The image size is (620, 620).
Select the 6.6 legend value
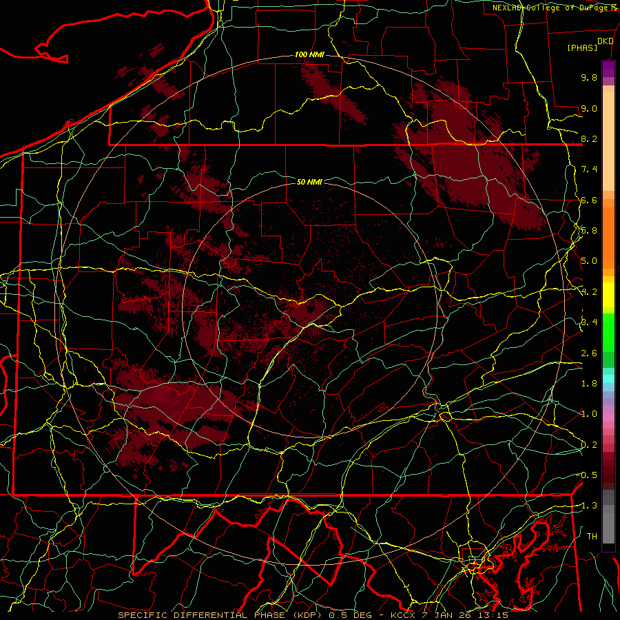(x=589, y=200)
